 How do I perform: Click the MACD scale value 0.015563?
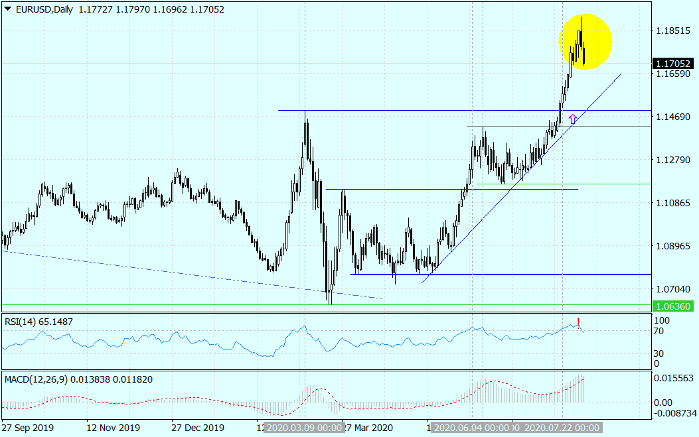coord(674,378)
